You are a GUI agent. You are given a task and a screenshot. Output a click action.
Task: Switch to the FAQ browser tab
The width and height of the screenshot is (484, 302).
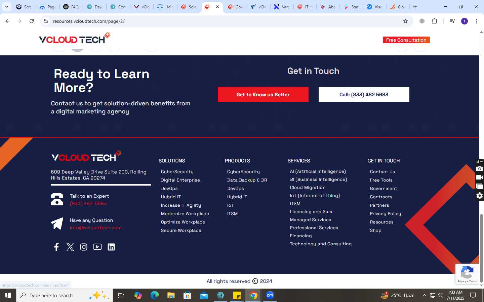(x=72, y=7)
